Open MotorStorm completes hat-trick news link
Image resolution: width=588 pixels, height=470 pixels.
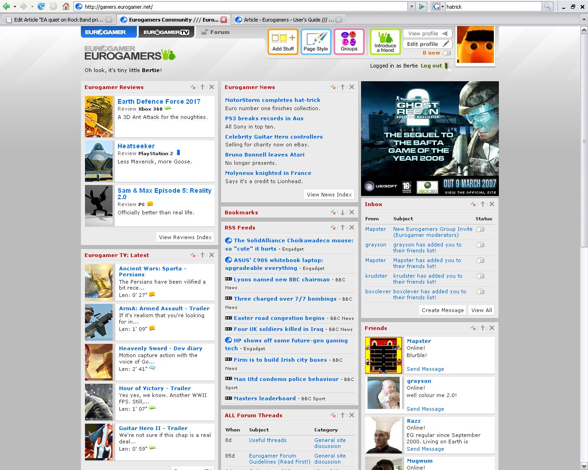273,100
